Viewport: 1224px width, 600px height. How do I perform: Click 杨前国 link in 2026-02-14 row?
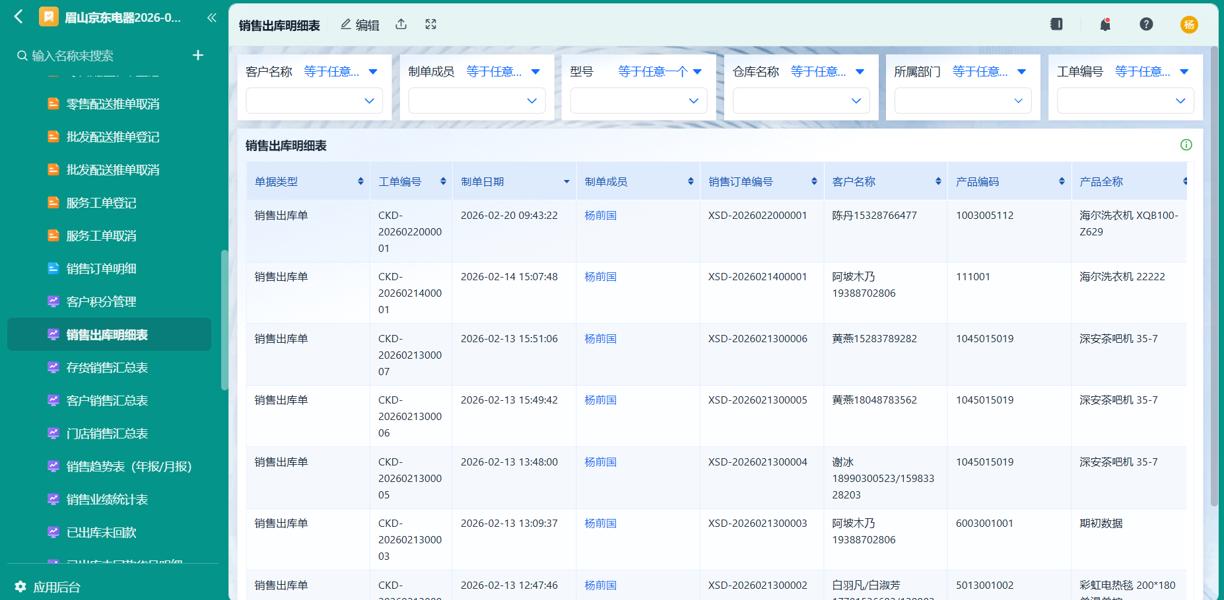[601, 277]
